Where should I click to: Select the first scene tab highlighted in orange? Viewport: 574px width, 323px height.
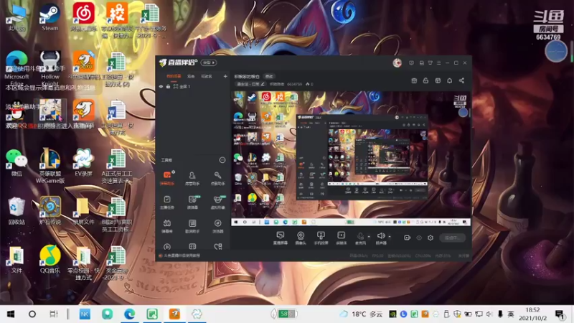coord(174,76)
